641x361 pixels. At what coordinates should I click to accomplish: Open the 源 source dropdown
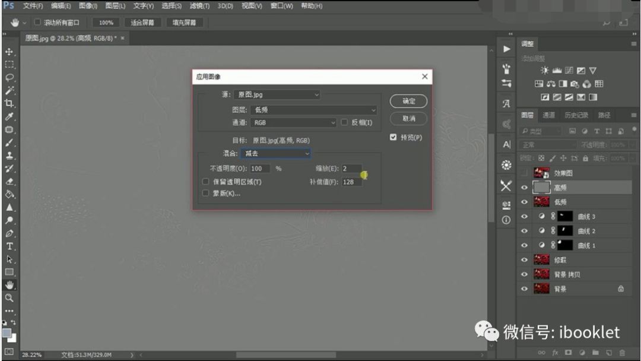[x=277, y=94]
